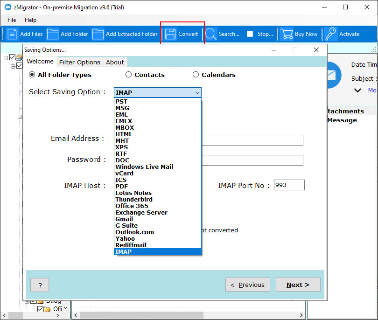Click the folder tree down scroll arrow

(66, 308)
